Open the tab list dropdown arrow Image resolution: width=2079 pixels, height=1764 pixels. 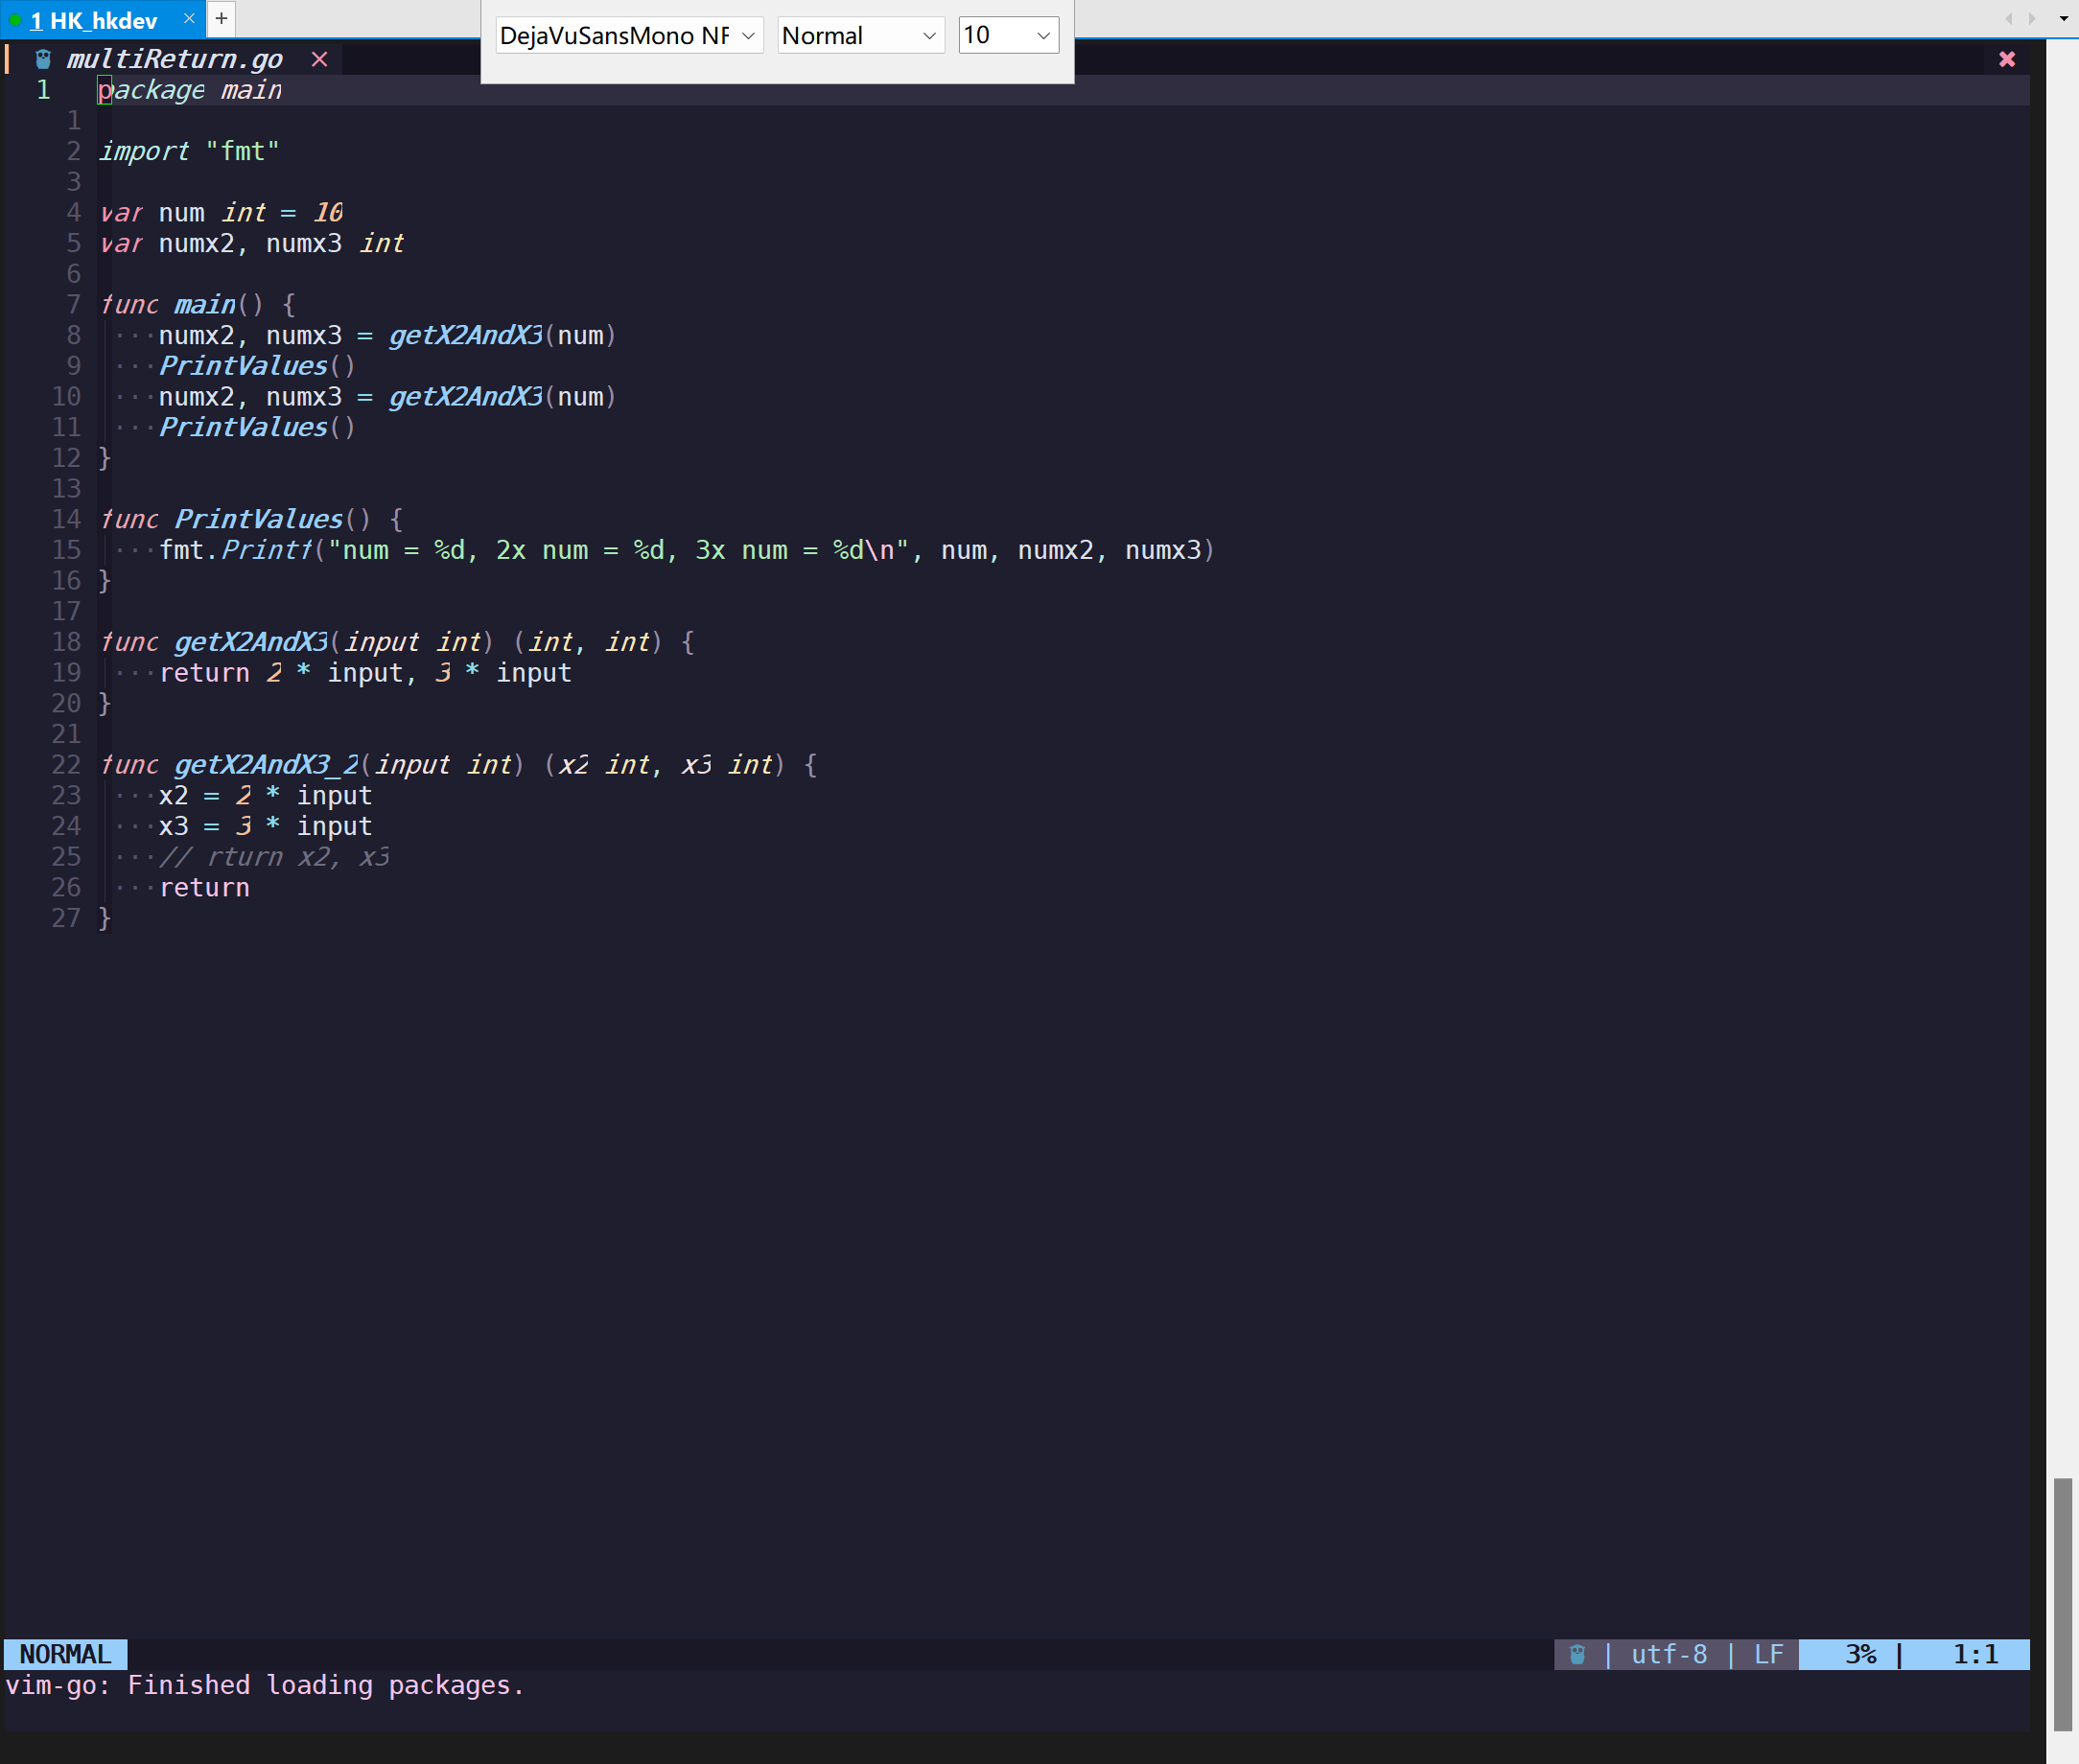(2063, 18)
